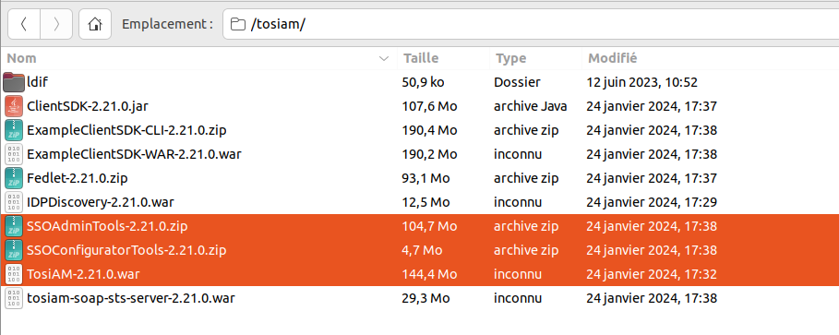This screenshot has height=335, width=839.
Task: Sort files by the Taille column
Action: [443, 58]
